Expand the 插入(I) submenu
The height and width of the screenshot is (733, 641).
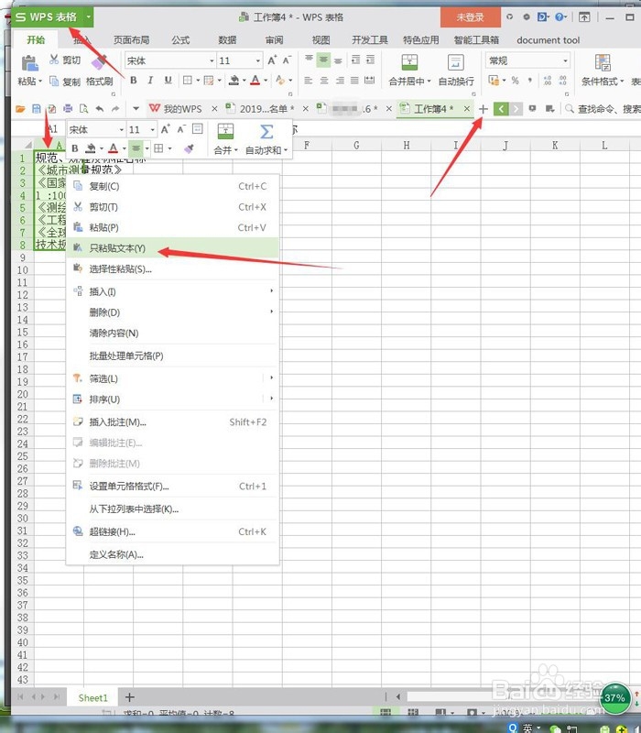271,290
